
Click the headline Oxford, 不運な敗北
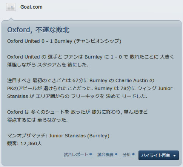(x=38, y=30)
